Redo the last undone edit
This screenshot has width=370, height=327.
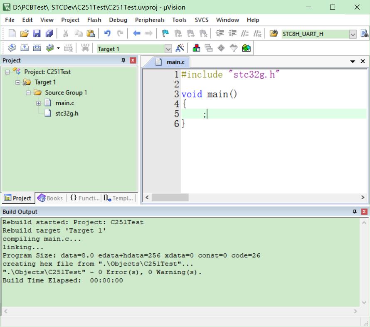pos(120,34)
